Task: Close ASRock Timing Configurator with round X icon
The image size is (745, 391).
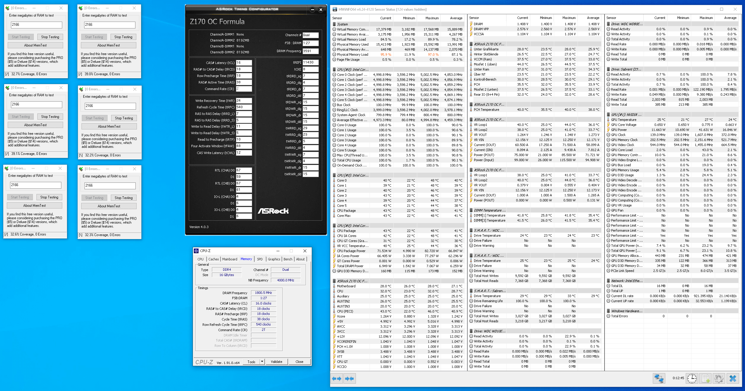Action: pyautogui.click(x=321, y=10)
